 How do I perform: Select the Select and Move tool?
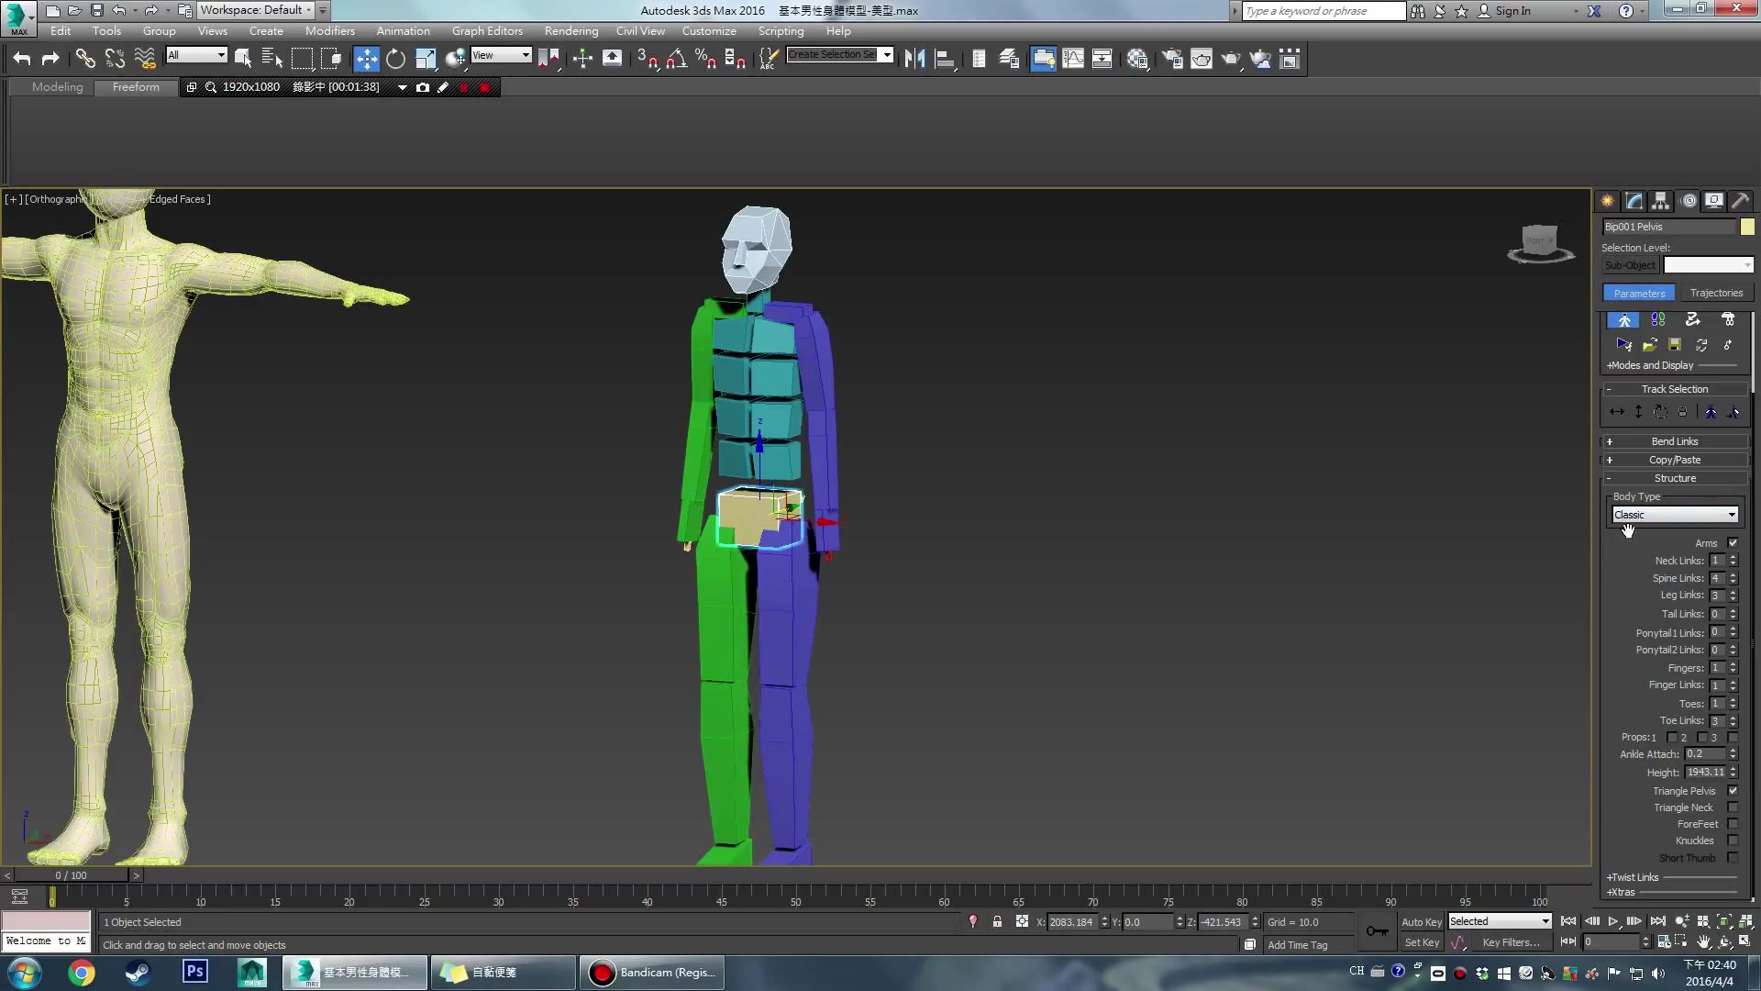tap(366, 59)
